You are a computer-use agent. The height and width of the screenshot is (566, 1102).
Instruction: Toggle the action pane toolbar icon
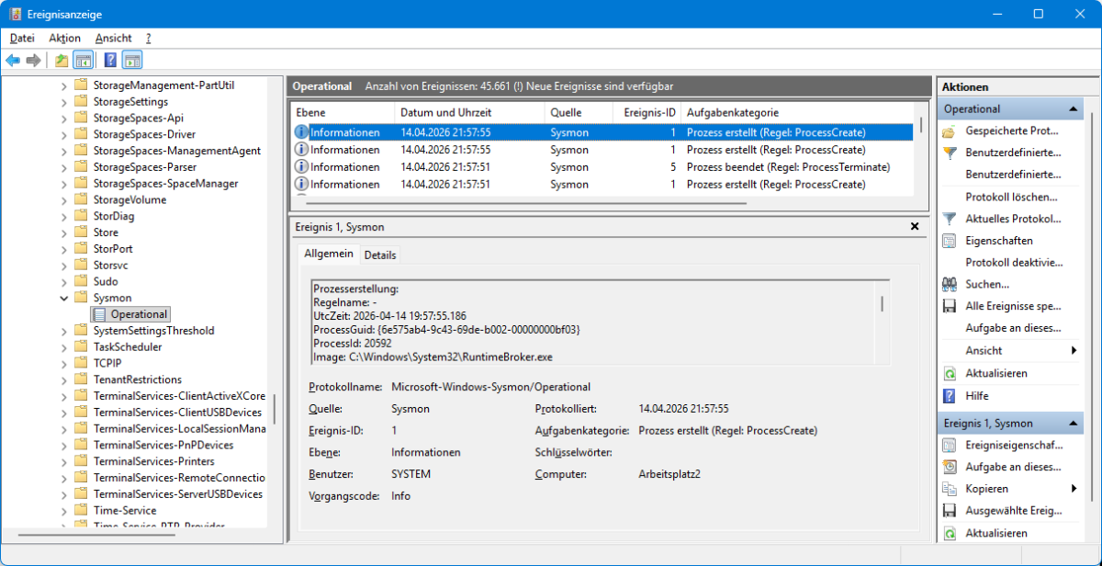[132, 61]
